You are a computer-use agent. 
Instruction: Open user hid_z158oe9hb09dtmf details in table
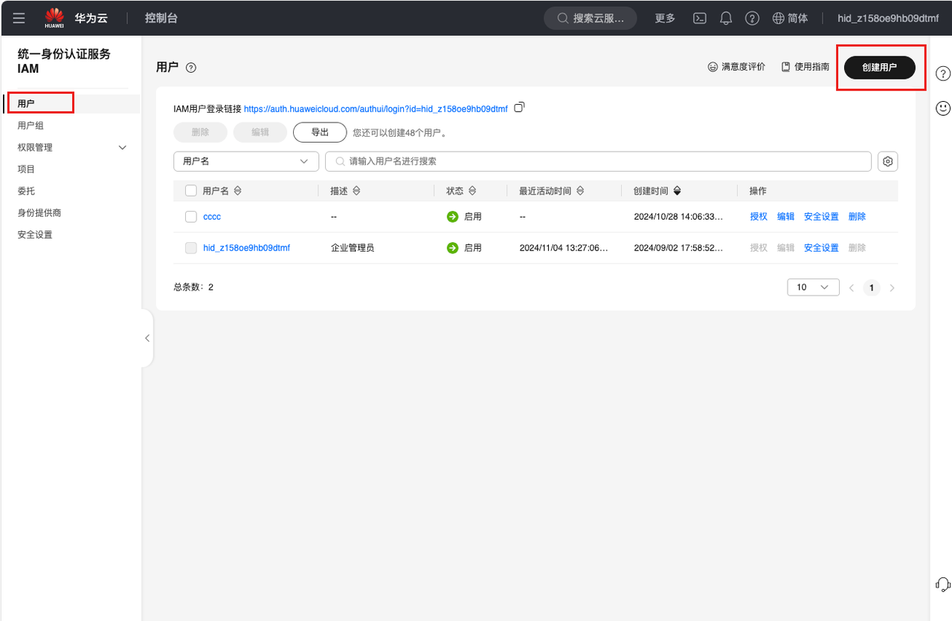[x=246, y=248]
